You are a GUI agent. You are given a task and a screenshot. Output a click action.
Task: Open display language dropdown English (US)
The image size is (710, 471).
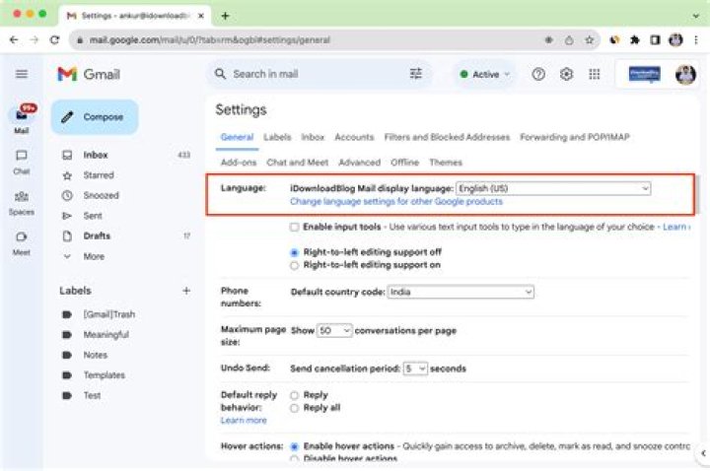point(553,188)
